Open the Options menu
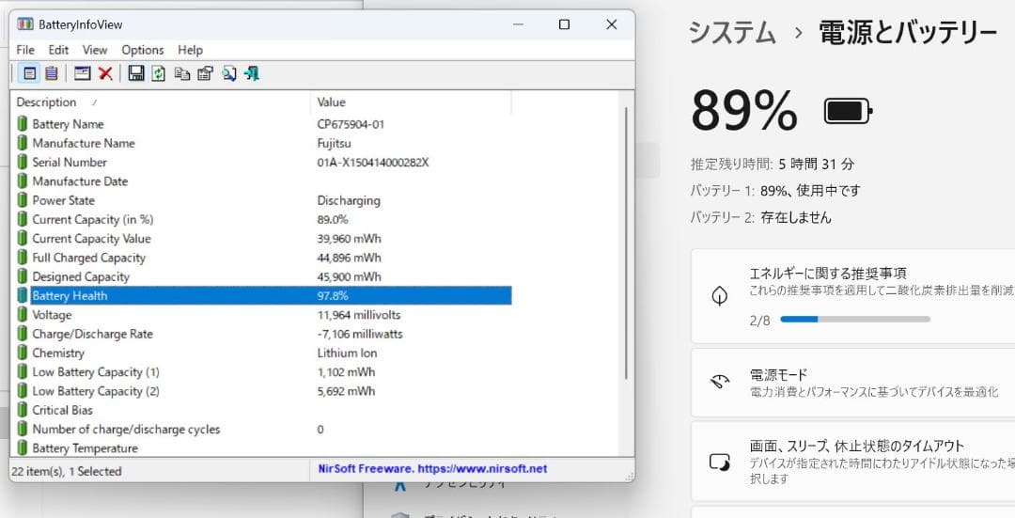Image resolution: width=1015 pixels, height=518 pixels. tap(143, 50)
